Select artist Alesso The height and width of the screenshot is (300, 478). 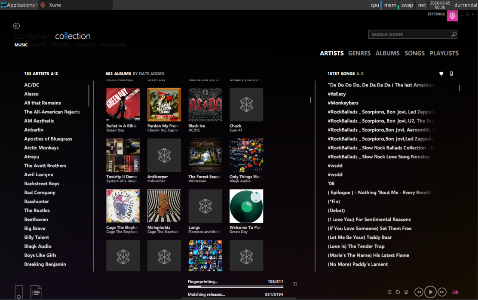click(x=31, y=94)
